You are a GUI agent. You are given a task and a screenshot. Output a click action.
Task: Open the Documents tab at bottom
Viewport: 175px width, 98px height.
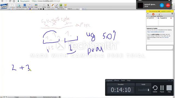(33, 97)
